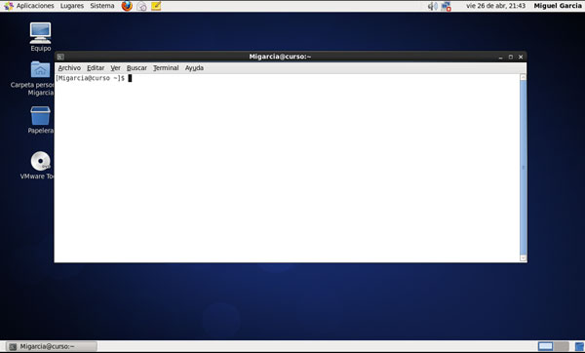Open the notes icon in top panel
Screen dimensions: 585x353
tap(156, 6)
